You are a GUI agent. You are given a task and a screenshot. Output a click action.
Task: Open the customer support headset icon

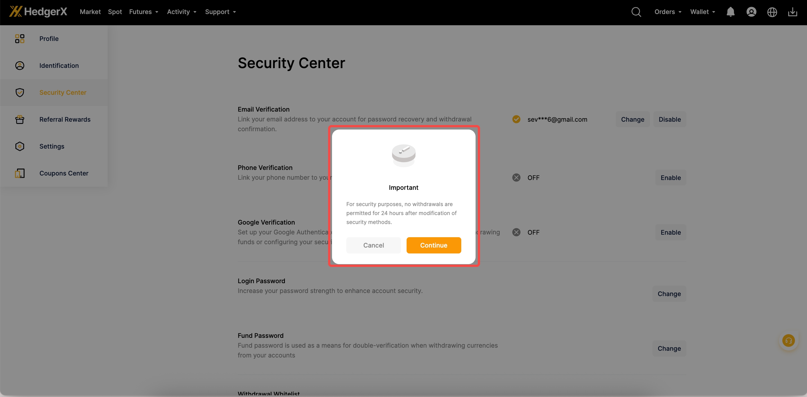788,340
